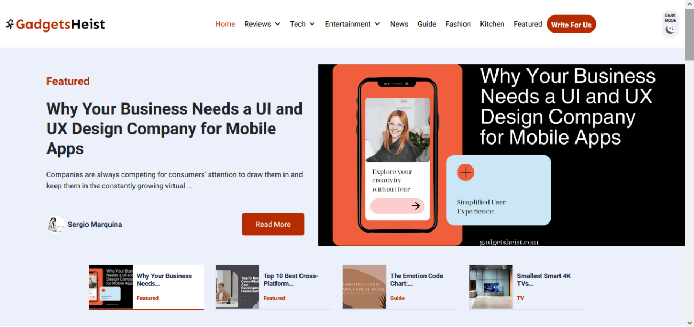Open 'Top 10 Best Cross-Platform...' card title

point(291,280)
